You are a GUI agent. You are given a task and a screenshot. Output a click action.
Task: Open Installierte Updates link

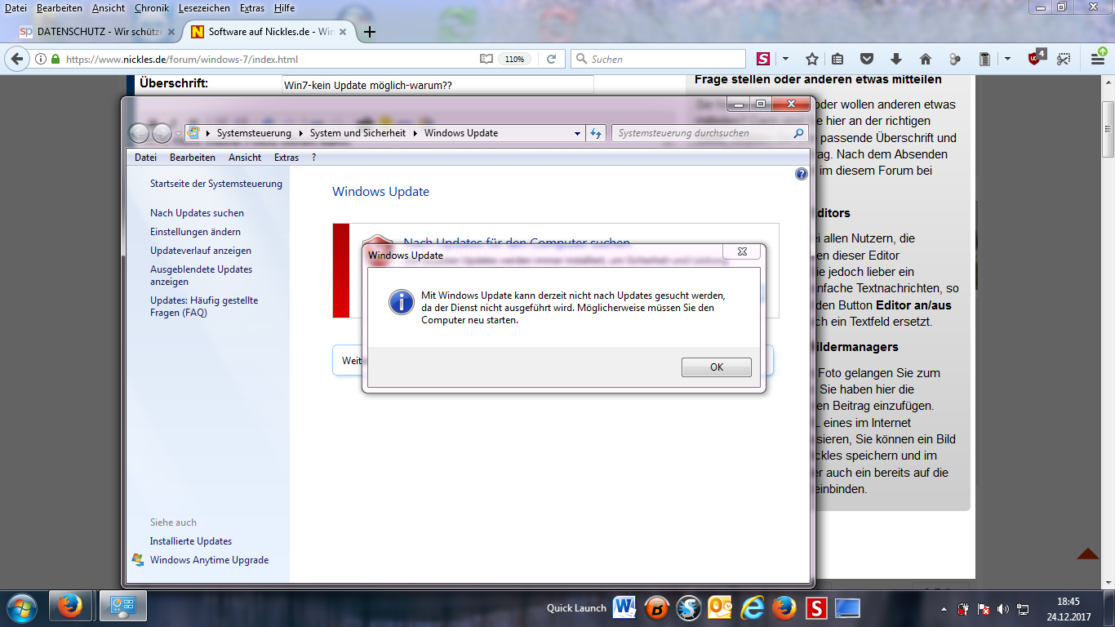click(191, 541)
